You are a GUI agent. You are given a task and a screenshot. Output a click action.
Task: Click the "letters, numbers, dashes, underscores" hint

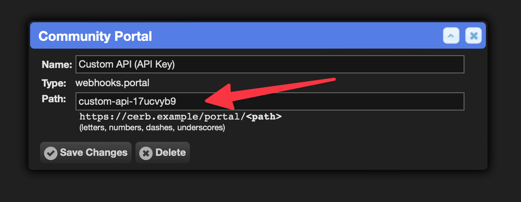(152, 128)
